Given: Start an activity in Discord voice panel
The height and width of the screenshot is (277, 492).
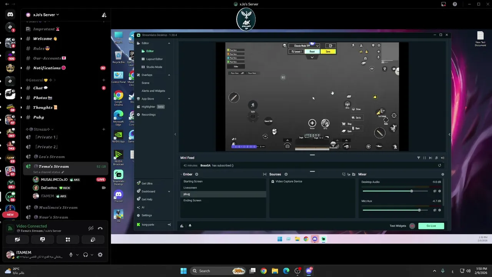Looking at the screenshot, I should (x=68, y=239).
